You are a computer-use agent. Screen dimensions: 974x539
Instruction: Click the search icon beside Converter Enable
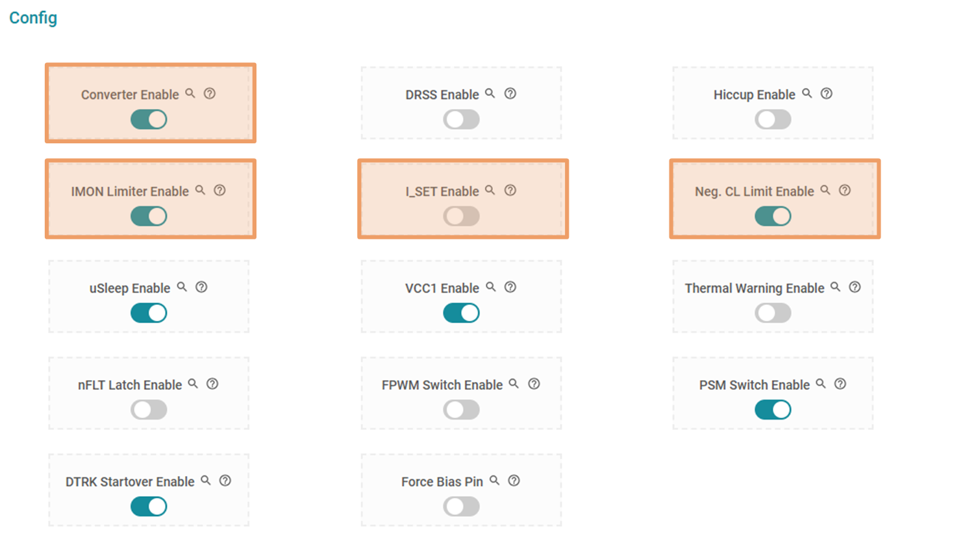pyautogui.click(x=190, y=93)
